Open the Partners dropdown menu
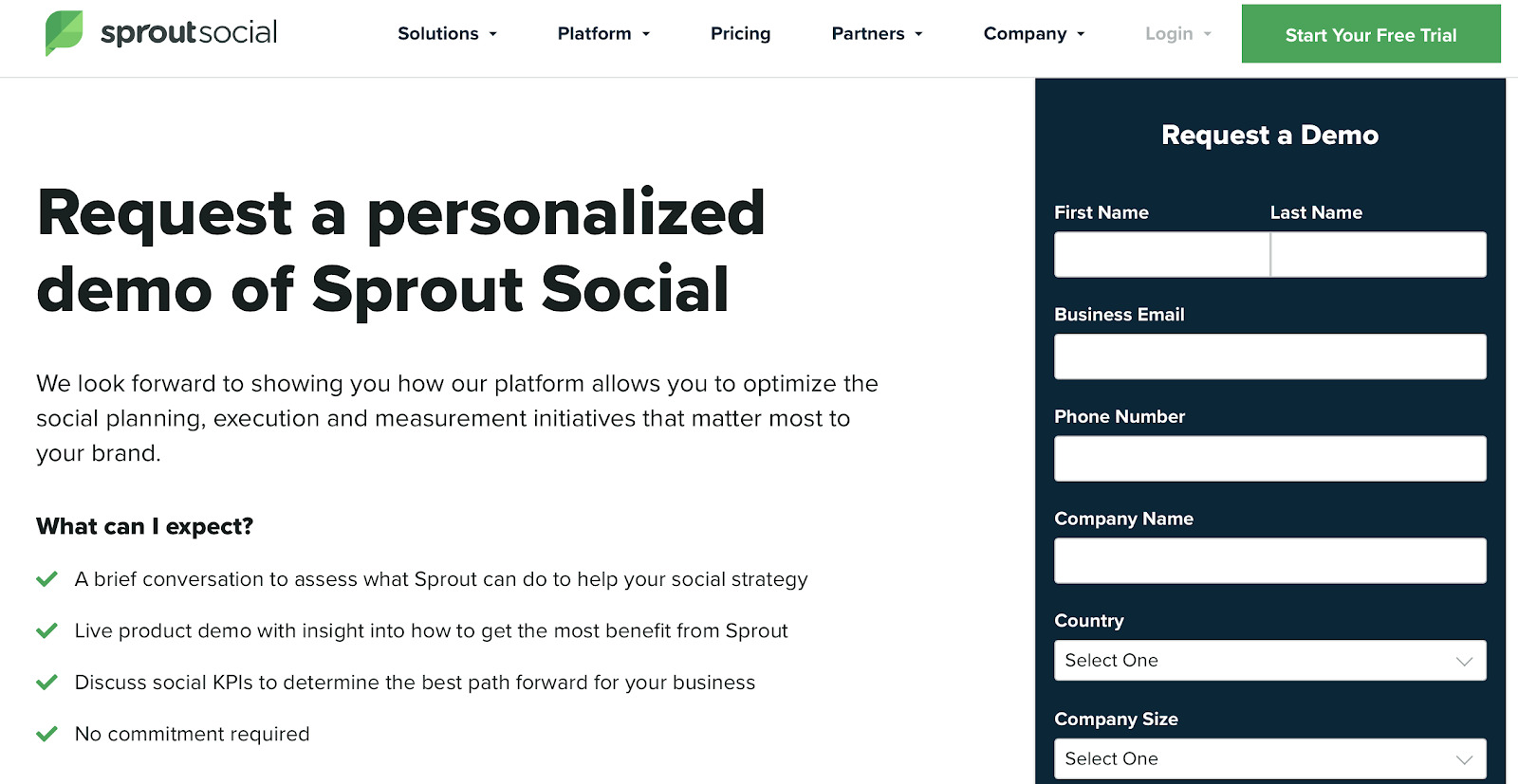The image size is (1518, 784). (877, 33)
